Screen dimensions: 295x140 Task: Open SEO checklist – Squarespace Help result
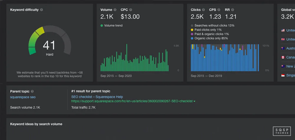[97, 97]
